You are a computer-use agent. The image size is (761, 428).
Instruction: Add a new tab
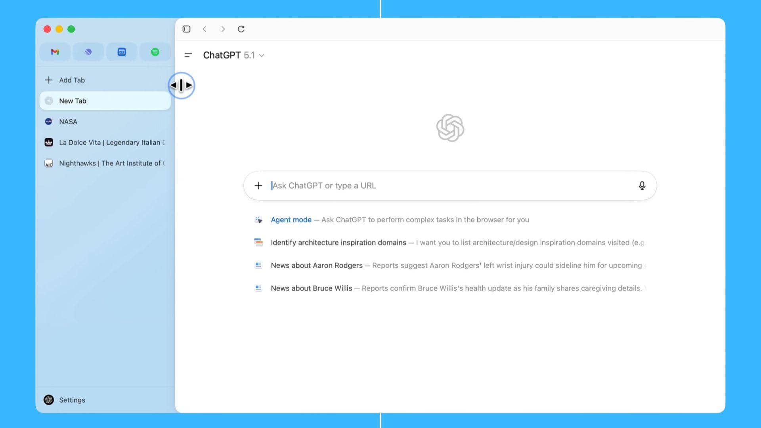click(x=72, y=80)
